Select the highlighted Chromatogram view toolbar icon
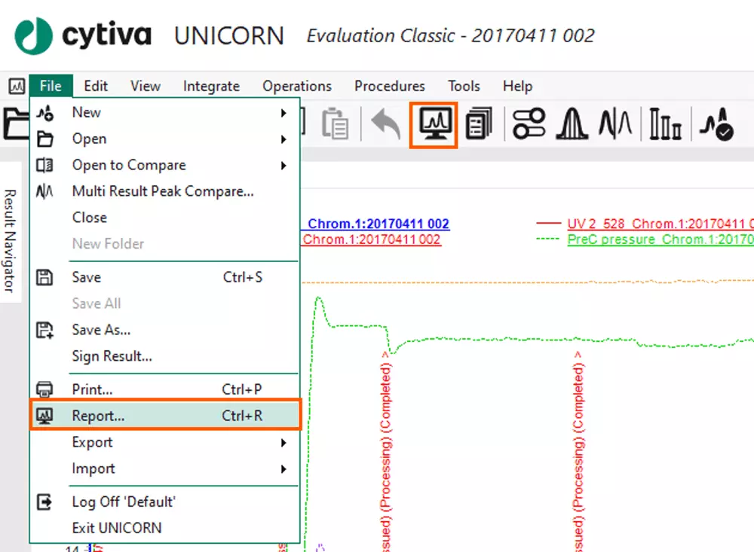 [433, 124]
